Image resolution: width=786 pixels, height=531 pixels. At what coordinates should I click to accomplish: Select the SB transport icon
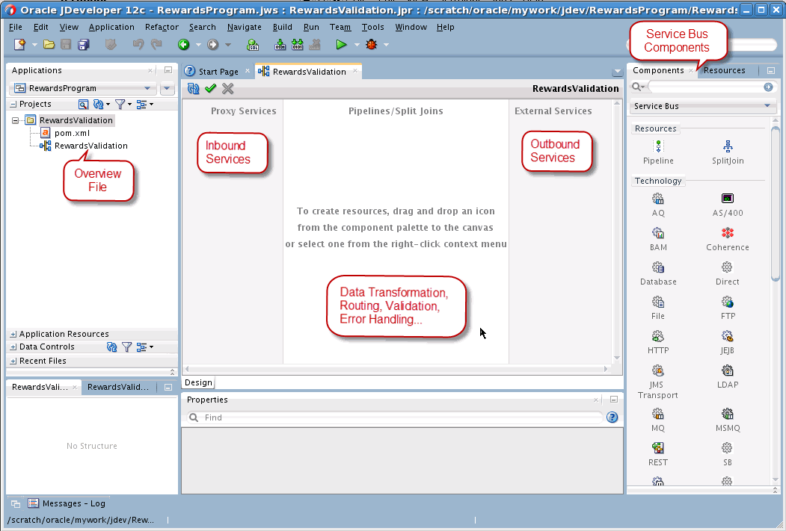(727, 448)
